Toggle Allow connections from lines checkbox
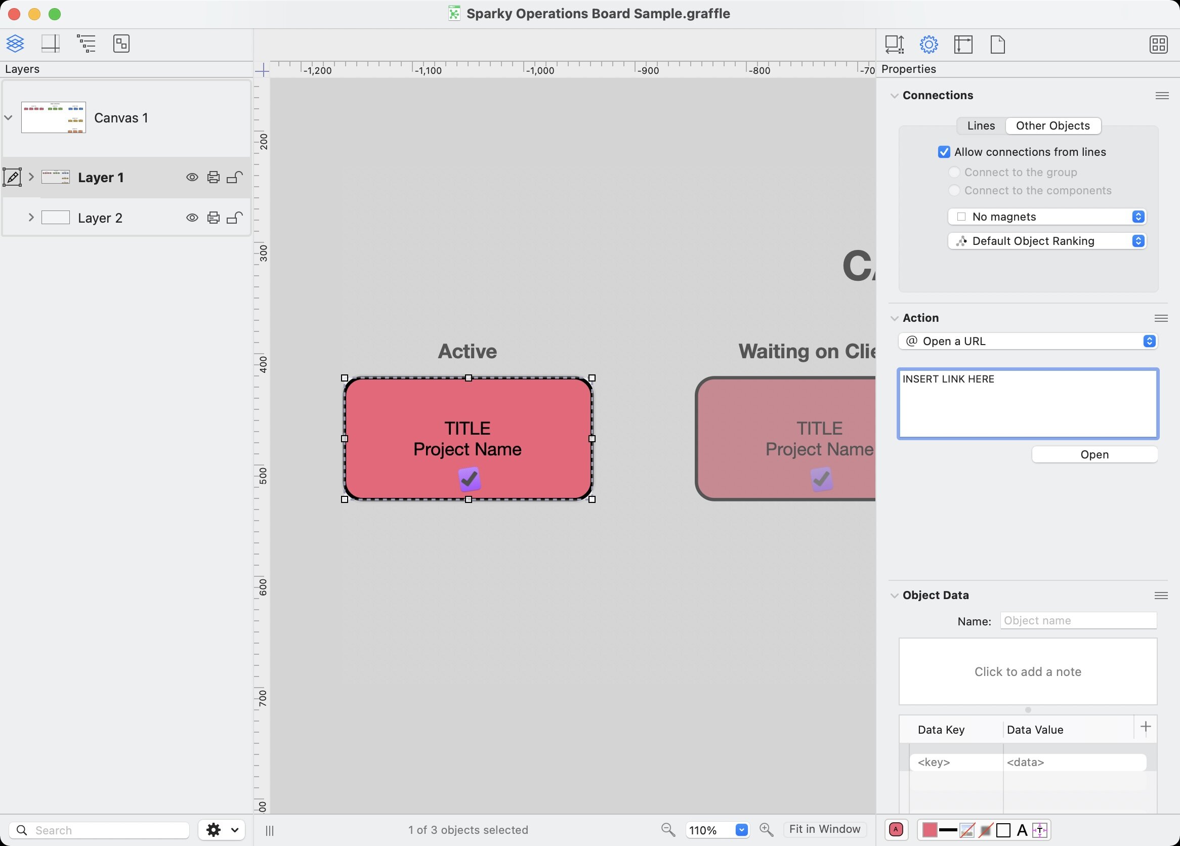Screen dimensions: 1180x846 (945, 152)
